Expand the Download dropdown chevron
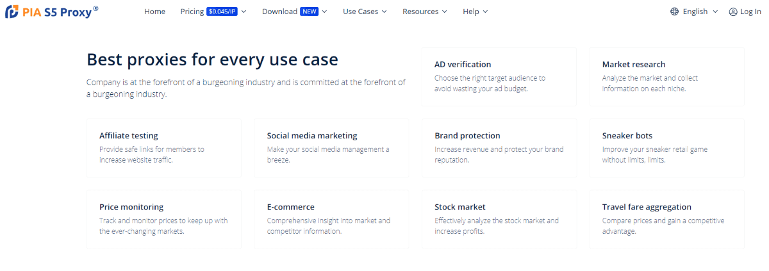Image resolution: width=769 pixels, height=271 pixels. [324, 12]
